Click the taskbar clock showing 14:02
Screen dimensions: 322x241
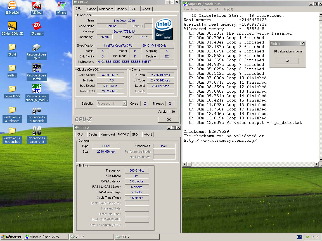point(315,237)
